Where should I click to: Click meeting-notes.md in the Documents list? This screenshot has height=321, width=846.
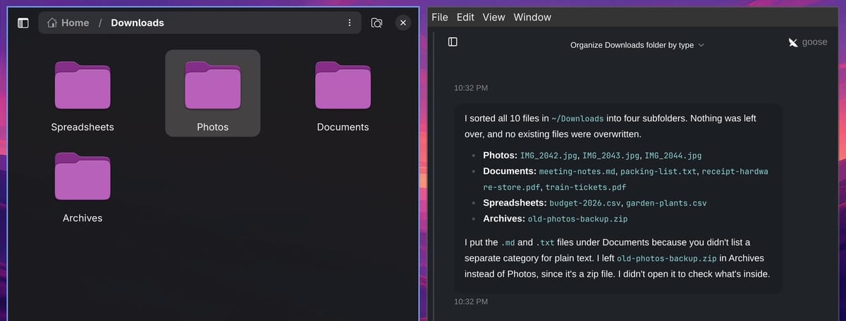[x=577, y=172]
